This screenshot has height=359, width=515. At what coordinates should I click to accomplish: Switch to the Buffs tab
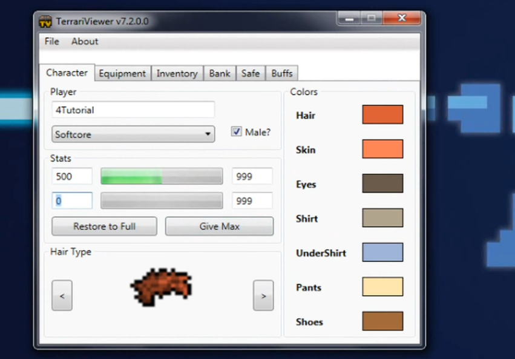pos(282,73)
